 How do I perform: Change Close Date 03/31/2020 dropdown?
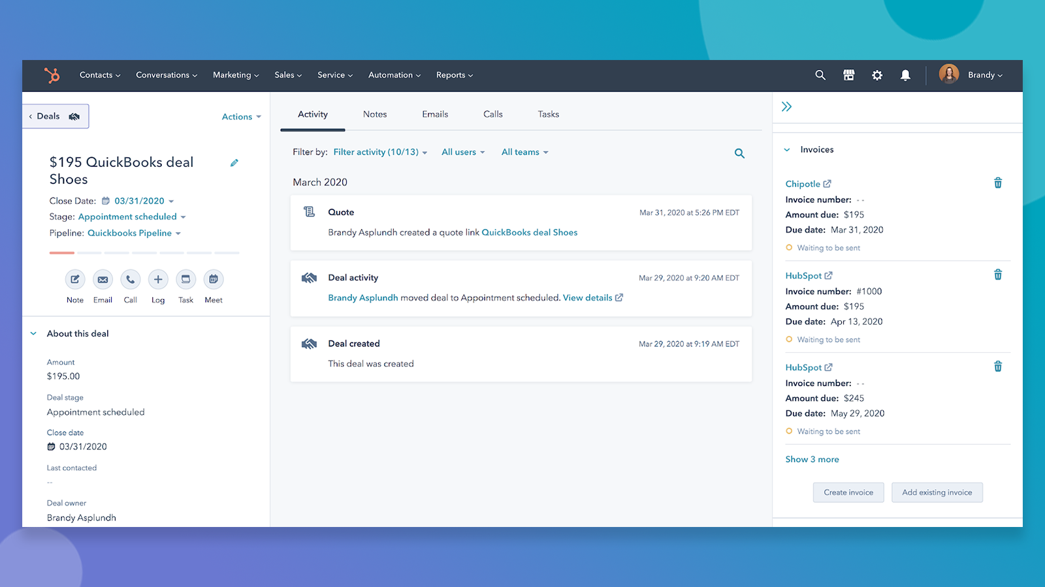point(144,201)
